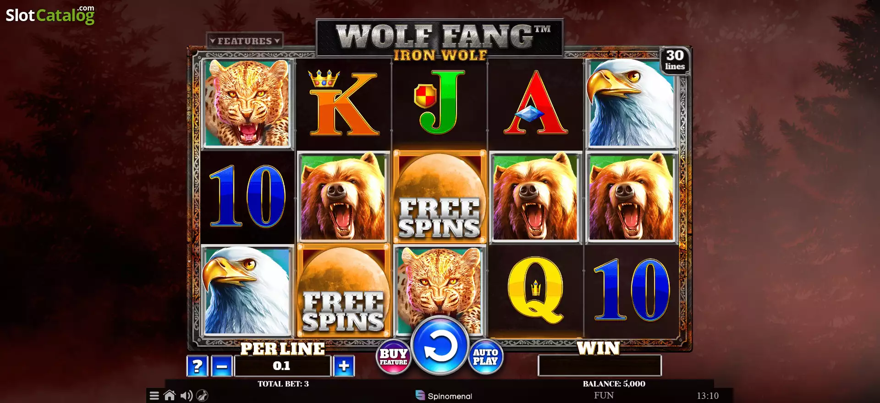Decrease the per line bet
Screen dimensions: 880x403
click(x=222, y=366)
